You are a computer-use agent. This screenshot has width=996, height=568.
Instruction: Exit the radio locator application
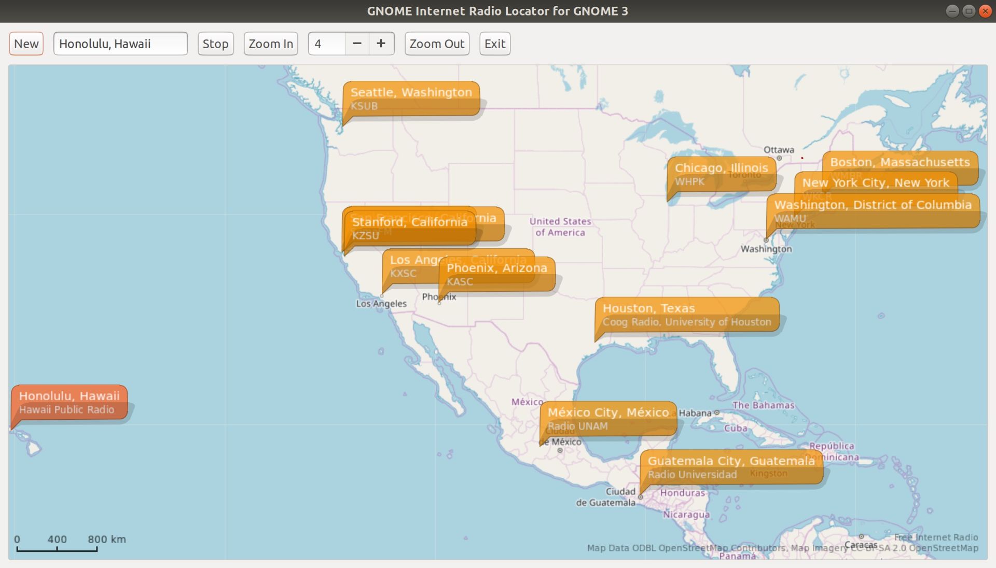coord(495,44)
